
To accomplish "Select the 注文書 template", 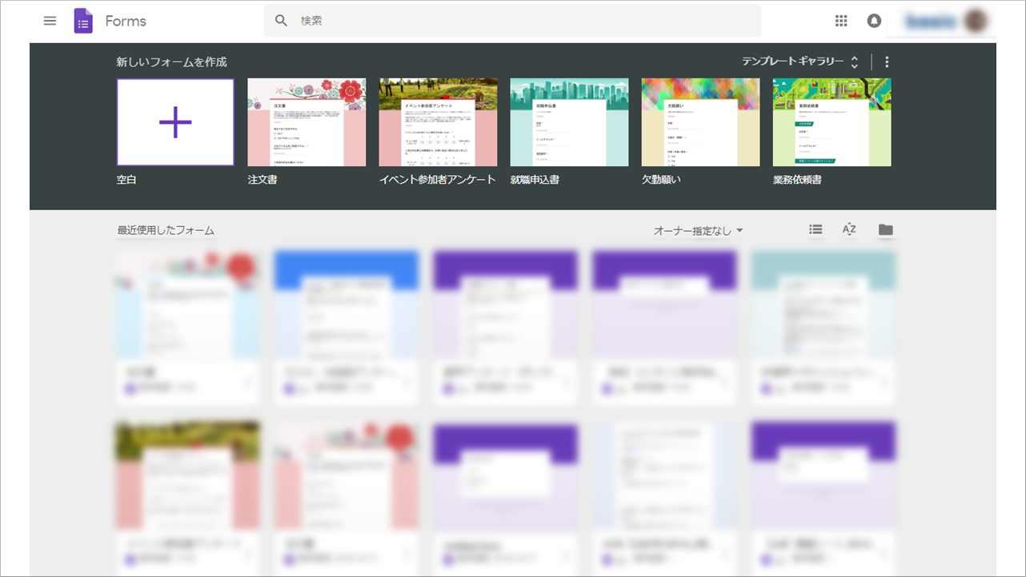I will pyautogui.click(x=307, y=121).
